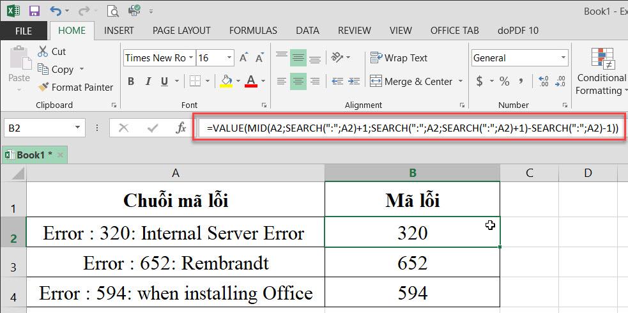The image size is (628, 313).
Task: Select cell with Error : 652: Rembrandt
Action: 176,263
